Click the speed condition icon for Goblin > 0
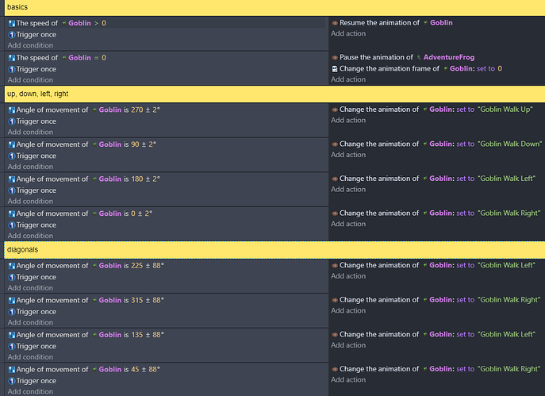 click(x=12, y=23)
